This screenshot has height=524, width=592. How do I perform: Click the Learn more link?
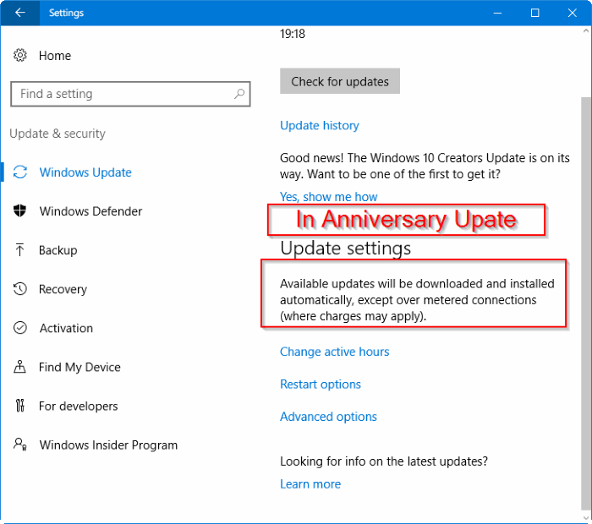(310, 483)
